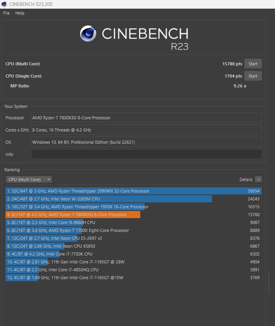Click the Cores x GHz field value

[x=146, y=130]
